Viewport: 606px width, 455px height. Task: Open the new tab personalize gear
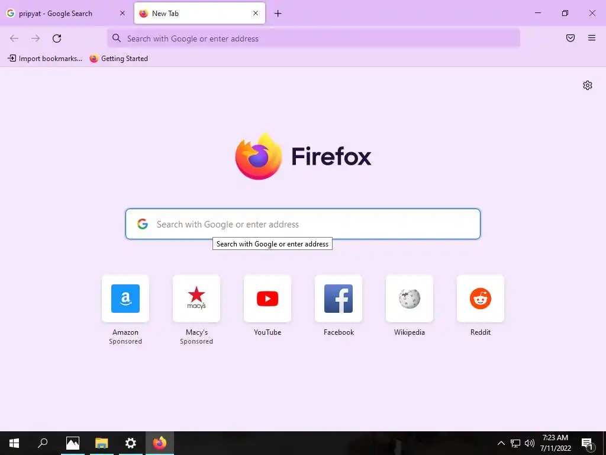pos(588,85)
